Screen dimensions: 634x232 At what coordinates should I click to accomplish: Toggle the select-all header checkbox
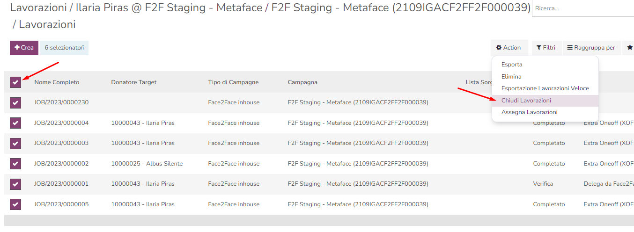15,82
